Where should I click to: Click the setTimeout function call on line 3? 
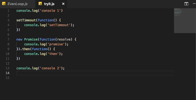26,20
